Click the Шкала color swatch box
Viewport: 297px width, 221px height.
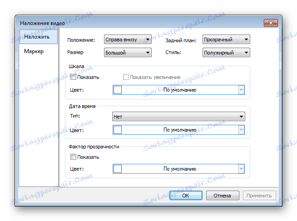[118, 90]
